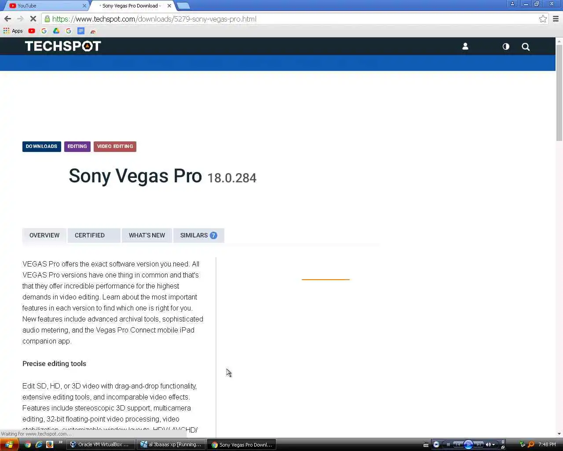
Task: Click the blue media player play button
Action: (468, 444)
